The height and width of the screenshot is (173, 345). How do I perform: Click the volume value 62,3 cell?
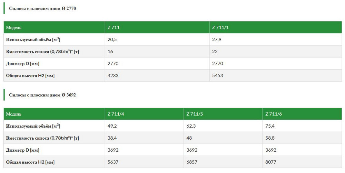[x=191, y=126]
